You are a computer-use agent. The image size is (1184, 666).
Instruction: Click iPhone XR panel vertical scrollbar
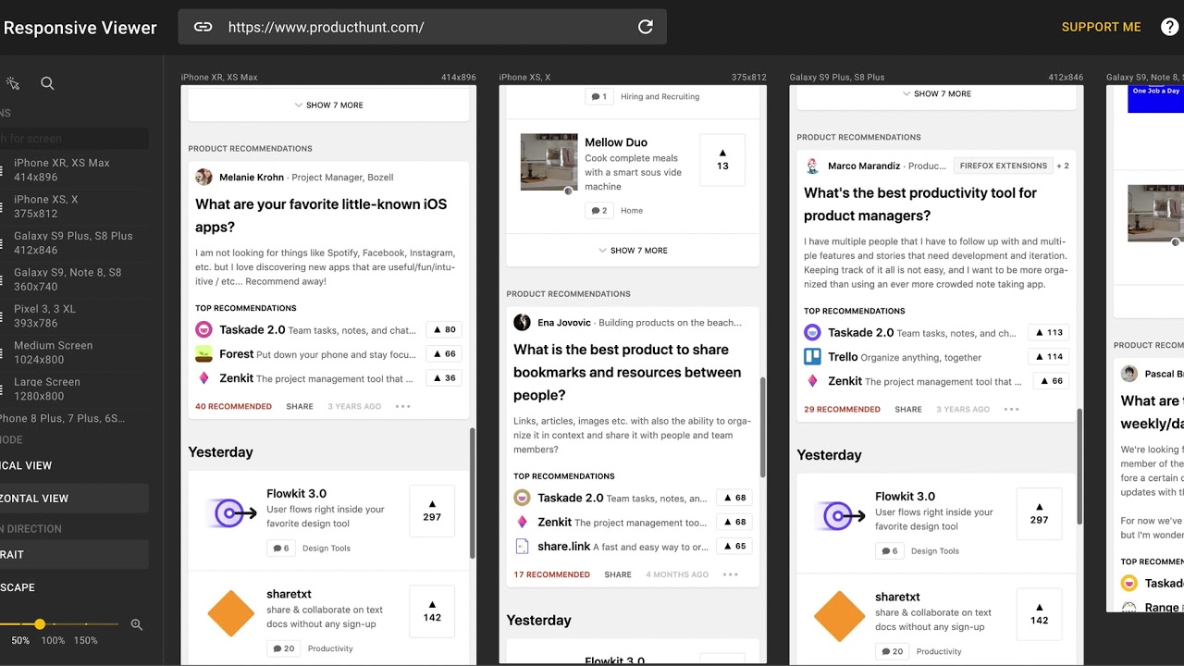coord(473,493)
